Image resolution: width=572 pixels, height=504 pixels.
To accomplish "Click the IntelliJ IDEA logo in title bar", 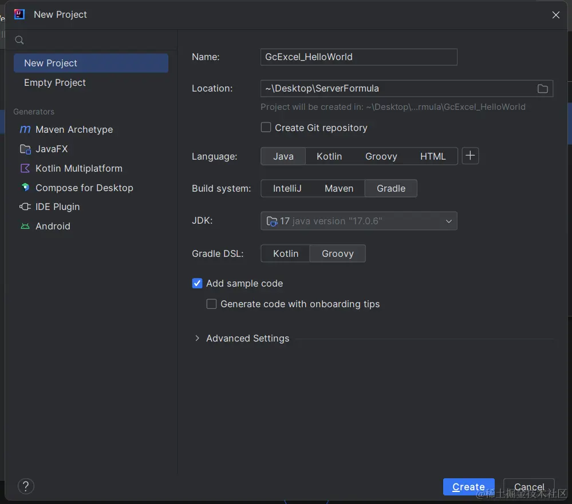I will point(19,14).
